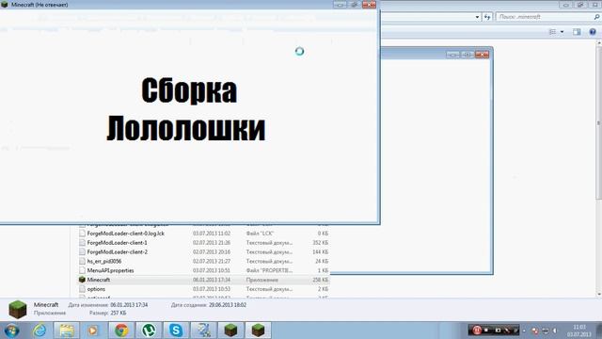Select the MenuAPI.properties file

point(111,270)
